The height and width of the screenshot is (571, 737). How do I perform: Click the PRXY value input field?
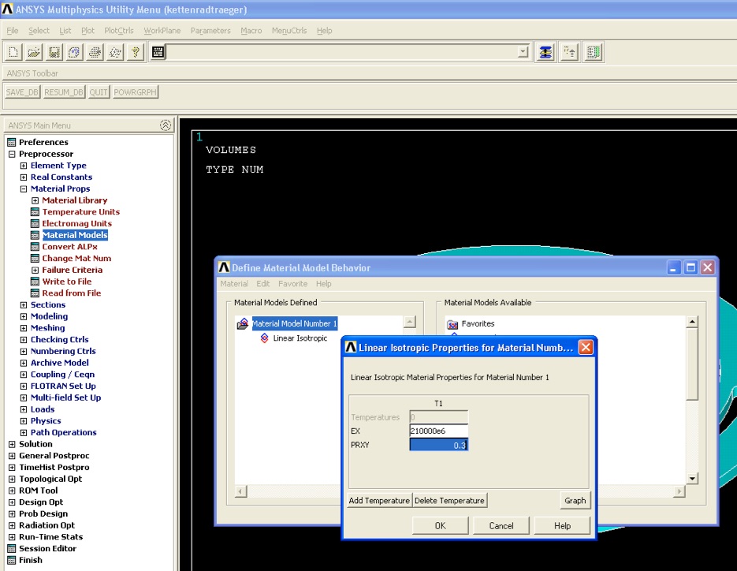(x=438, y=445)
